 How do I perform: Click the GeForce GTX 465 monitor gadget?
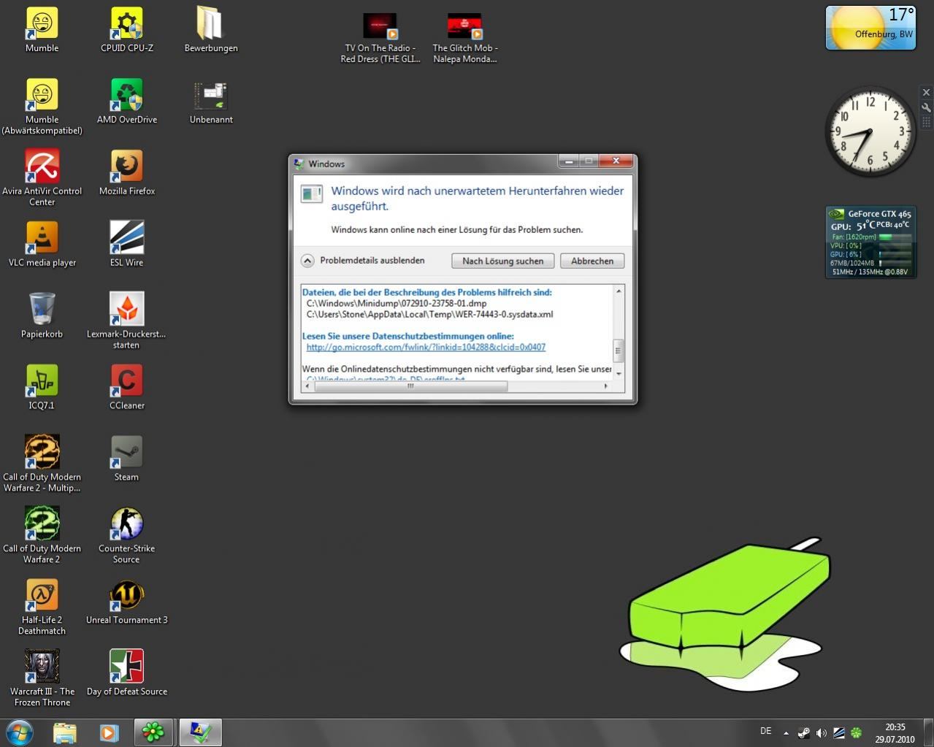tap(870, 242)
